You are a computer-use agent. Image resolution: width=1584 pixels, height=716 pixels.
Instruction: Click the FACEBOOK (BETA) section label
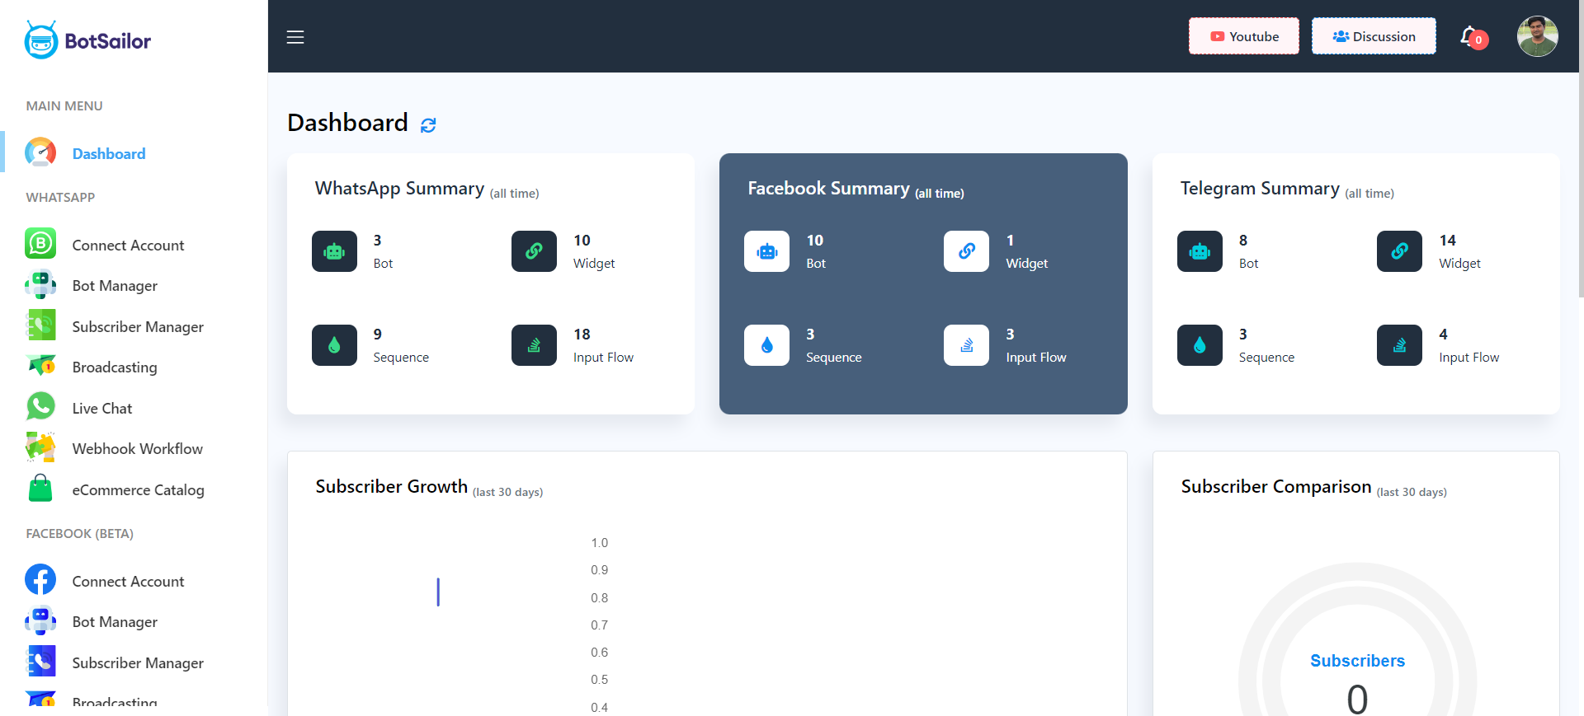click(x=79, y=533)
